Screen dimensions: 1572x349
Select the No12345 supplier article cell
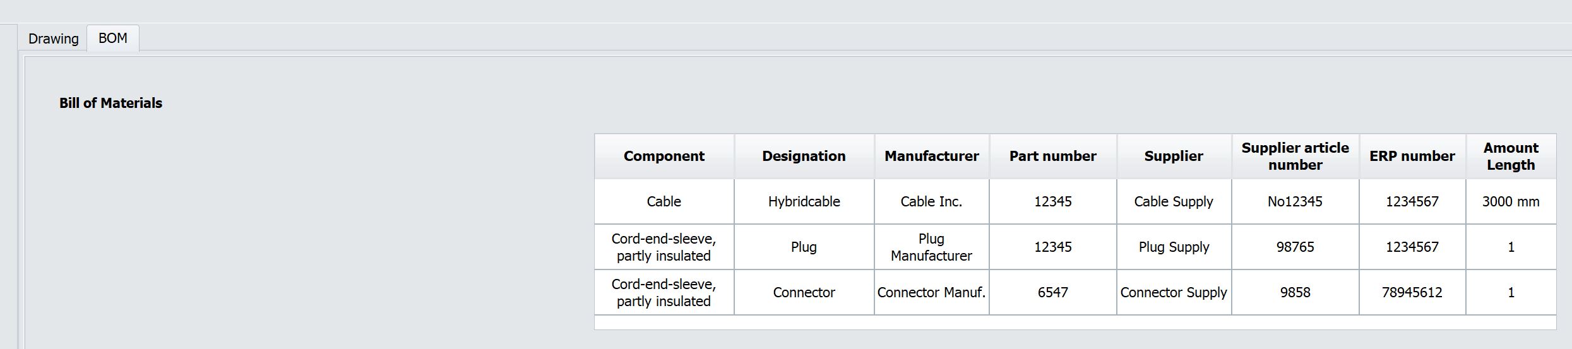(1295, 201)
